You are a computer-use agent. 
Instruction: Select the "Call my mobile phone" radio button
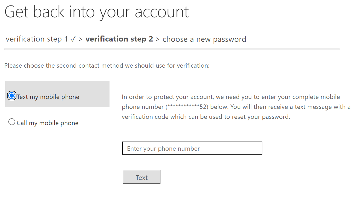[12, 122]
